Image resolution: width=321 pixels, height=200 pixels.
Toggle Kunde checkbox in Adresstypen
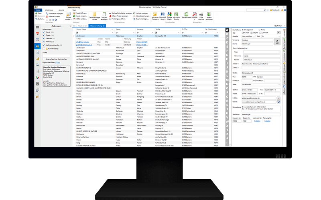click(x=44, y=32)
